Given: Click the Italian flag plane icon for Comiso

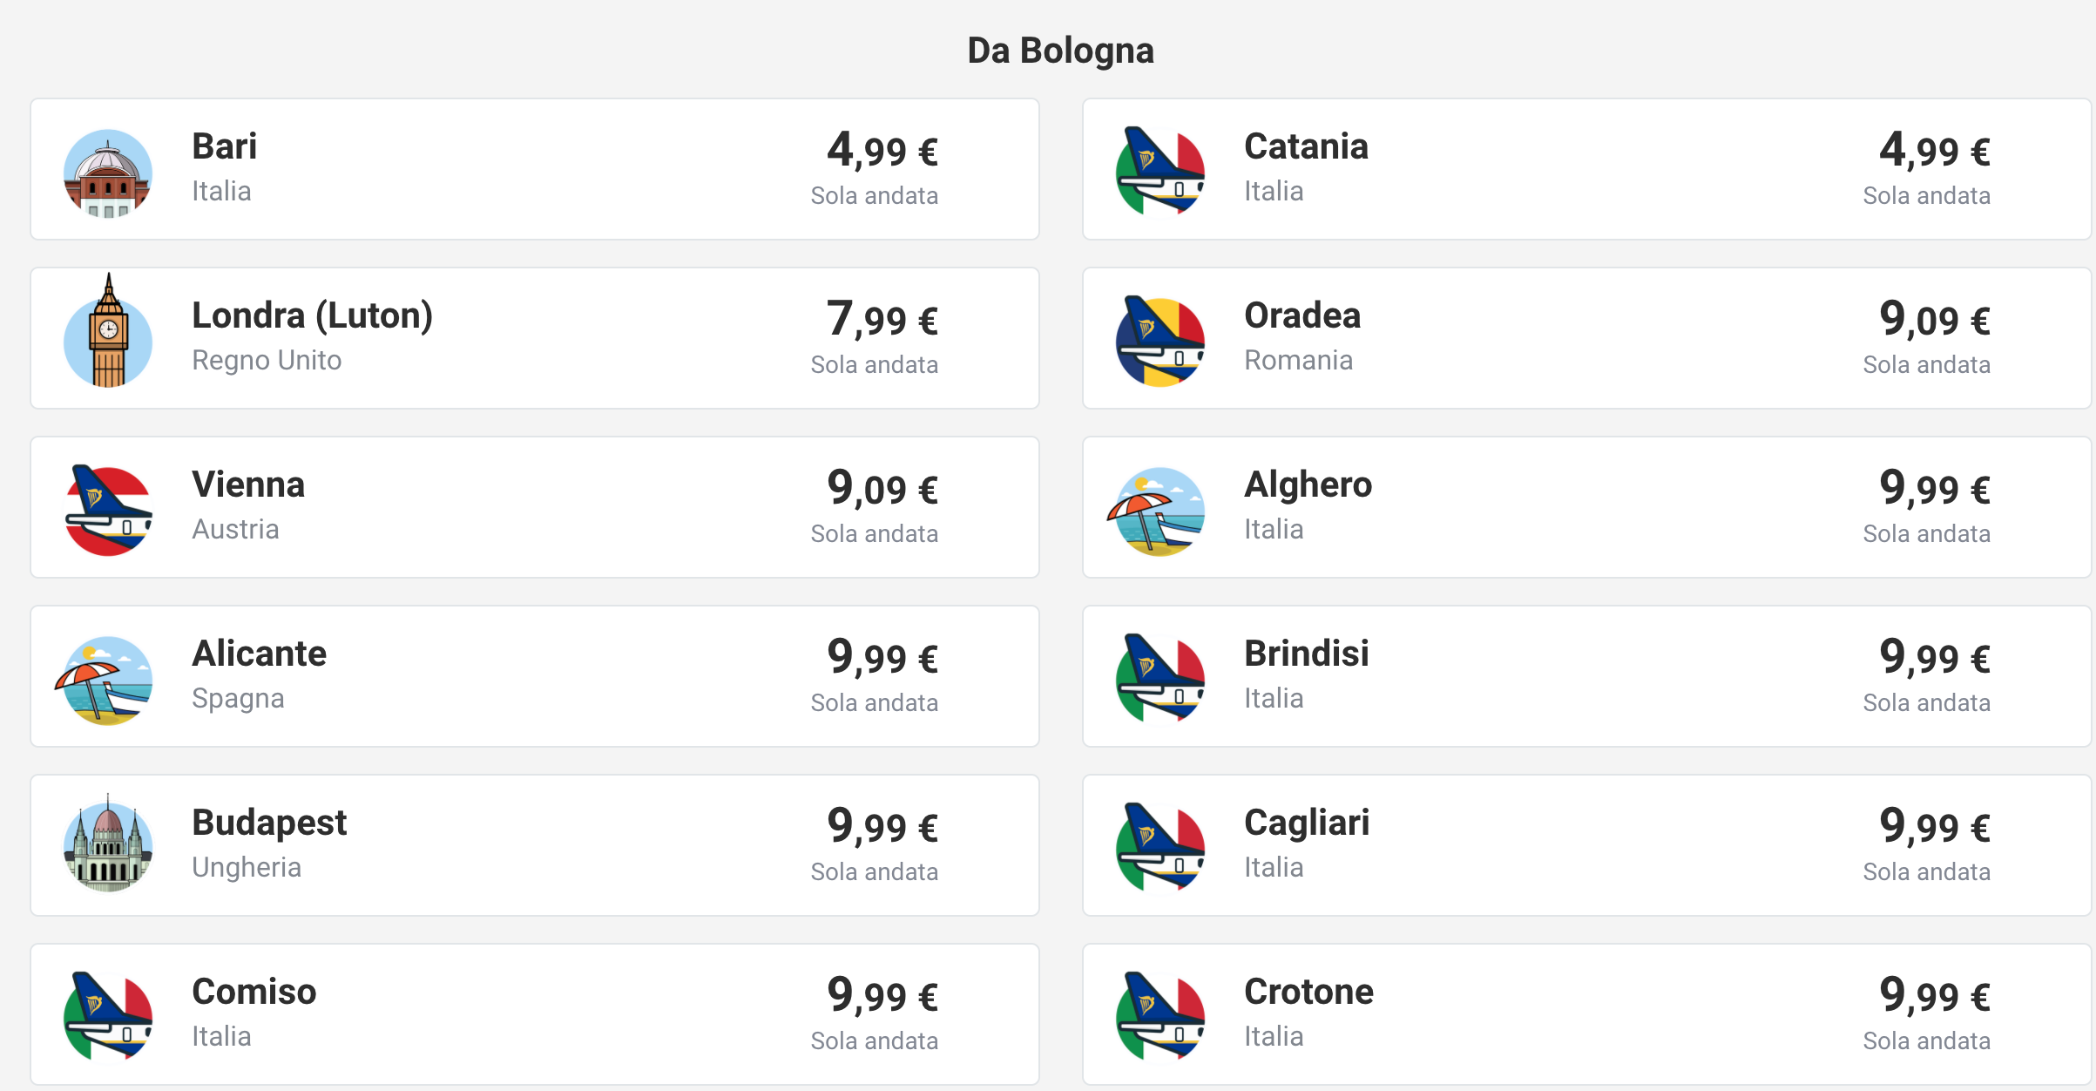Looking at the screenshot, I should click(108, 1018).
